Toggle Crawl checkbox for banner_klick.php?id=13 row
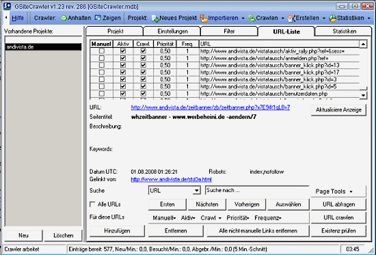376x255 pixels. [x=143, y=65]
